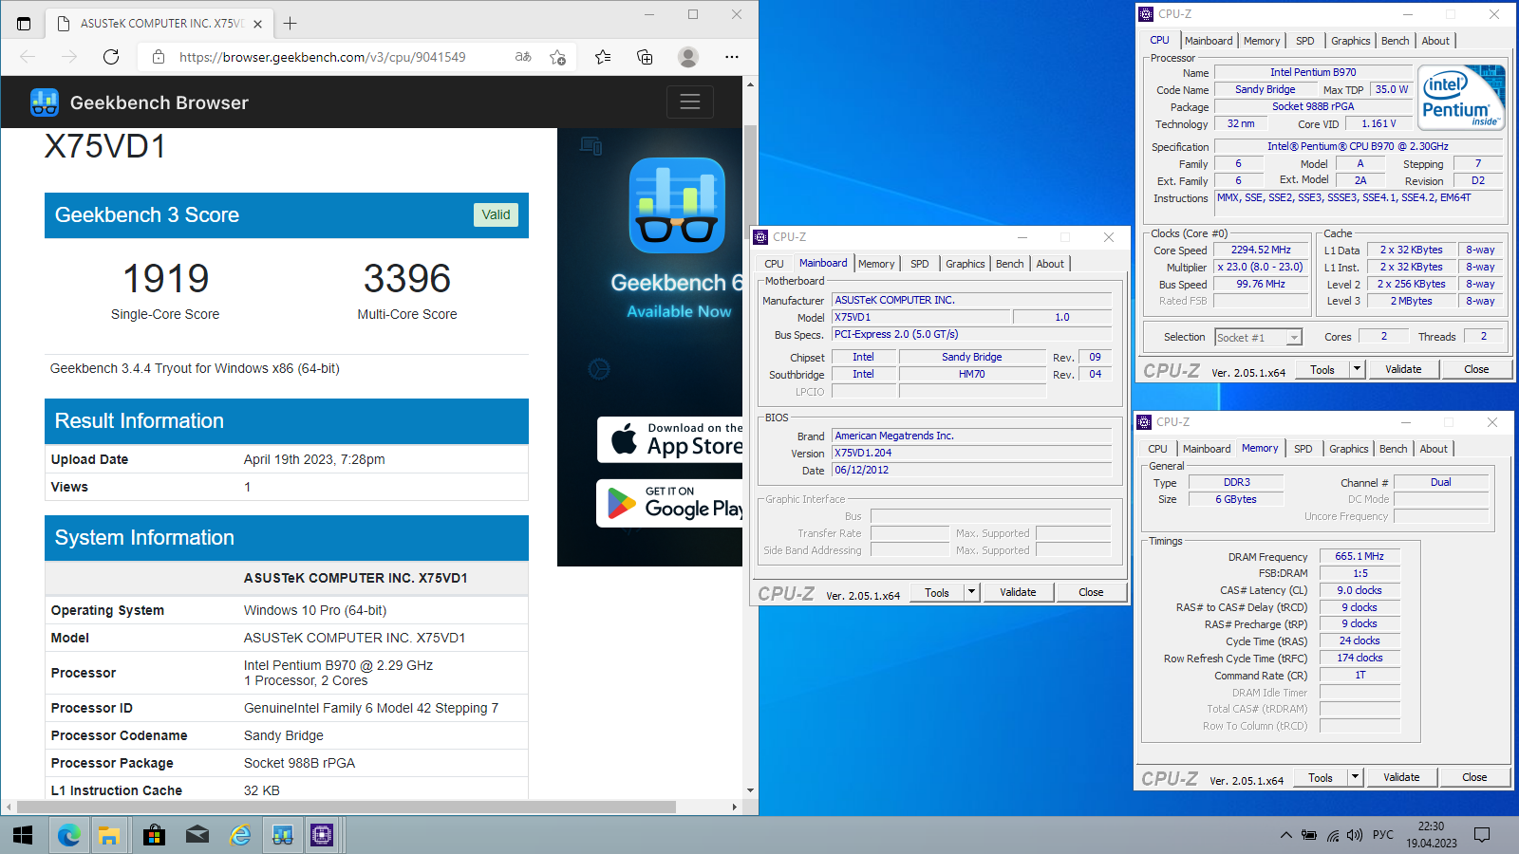This screenshot has width=1519, height=854.
Task: Open Bench tab in top-right CPU-Z
Action: point(1395,41)
